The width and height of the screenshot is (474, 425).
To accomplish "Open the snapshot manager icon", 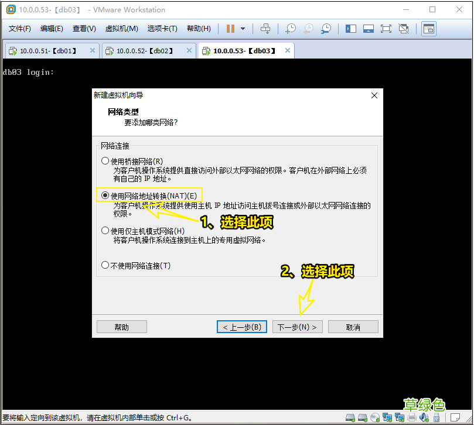I will tap(326, 29).
